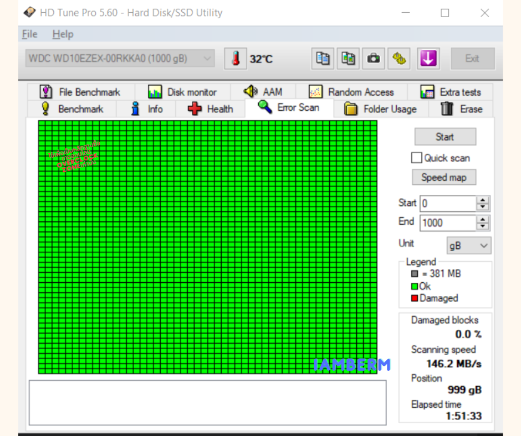Open the Help menu
Screen dimensions: 521x436
coord(63,34)
